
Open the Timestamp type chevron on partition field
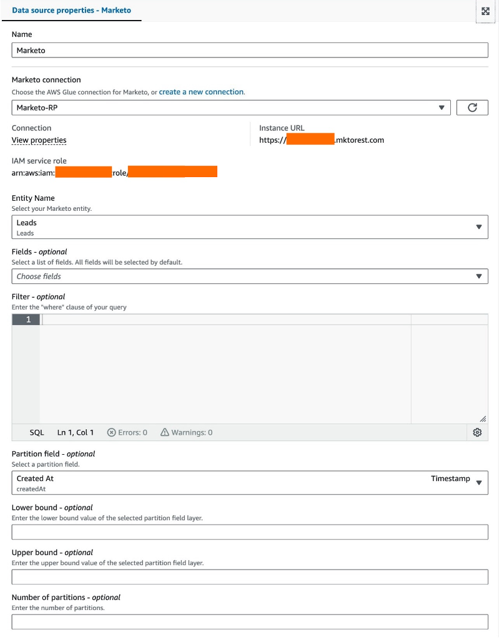tap(480, 482)
